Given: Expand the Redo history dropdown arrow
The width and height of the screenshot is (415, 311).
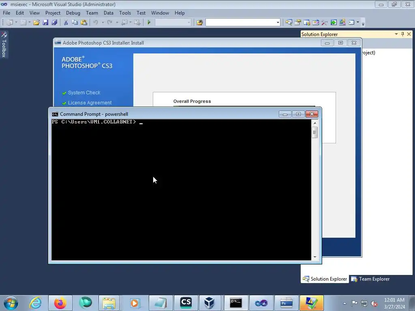Looking at the screenshot, I should (x=117, y=23).
